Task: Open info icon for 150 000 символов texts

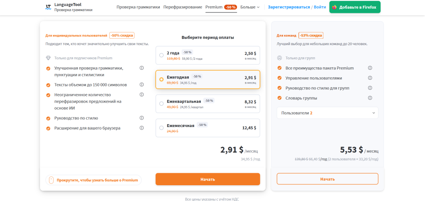Action: [x=142, y=85]
